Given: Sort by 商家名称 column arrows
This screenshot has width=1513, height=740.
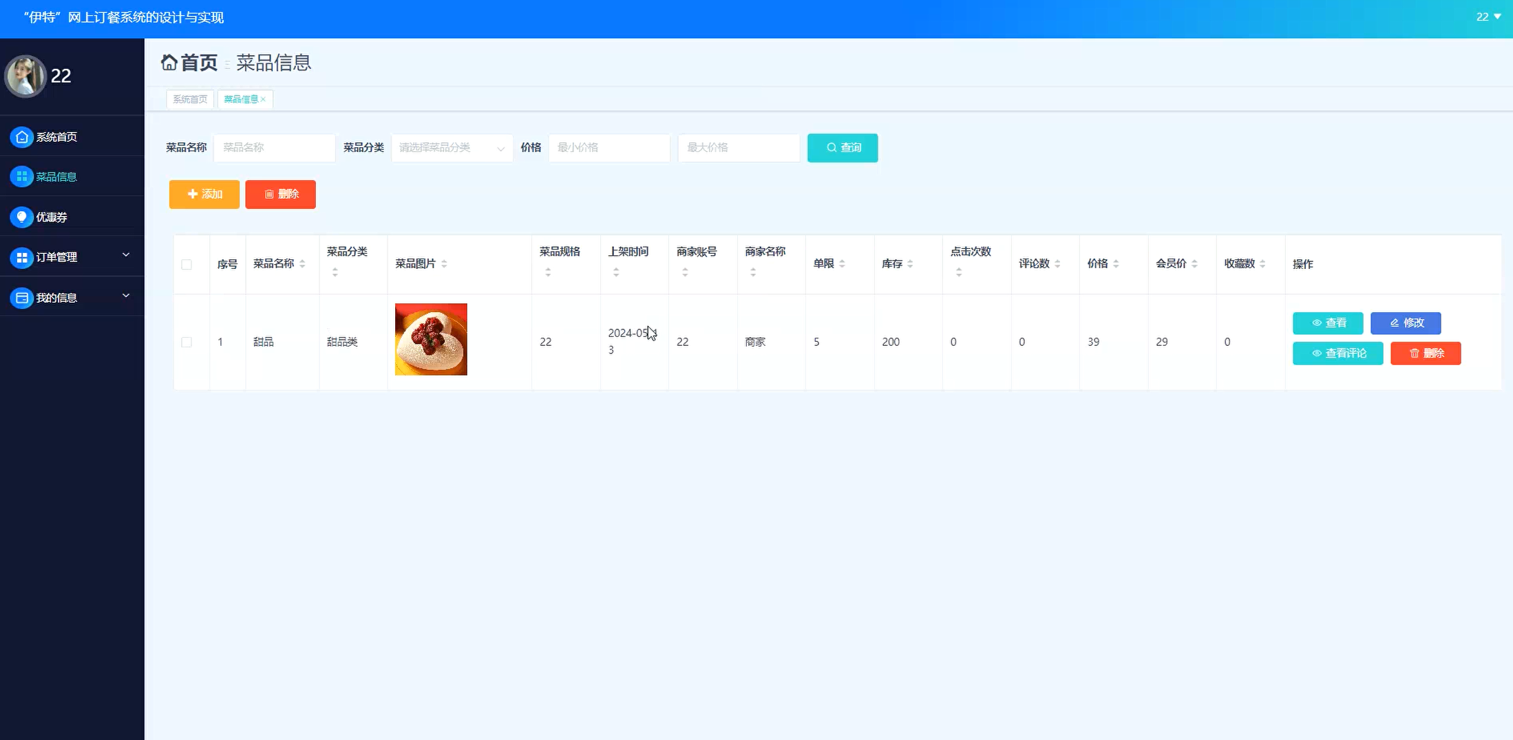Looking at the screenshot, I should click(x=753, y=273).
